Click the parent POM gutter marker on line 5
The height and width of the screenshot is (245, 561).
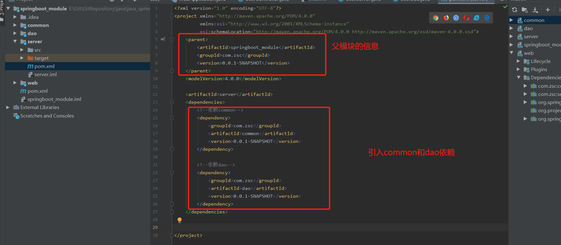coord(163,39)
